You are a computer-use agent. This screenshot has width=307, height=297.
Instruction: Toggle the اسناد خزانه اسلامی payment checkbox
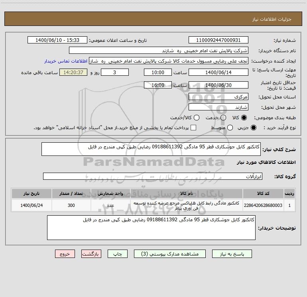[x=193, y=128]
